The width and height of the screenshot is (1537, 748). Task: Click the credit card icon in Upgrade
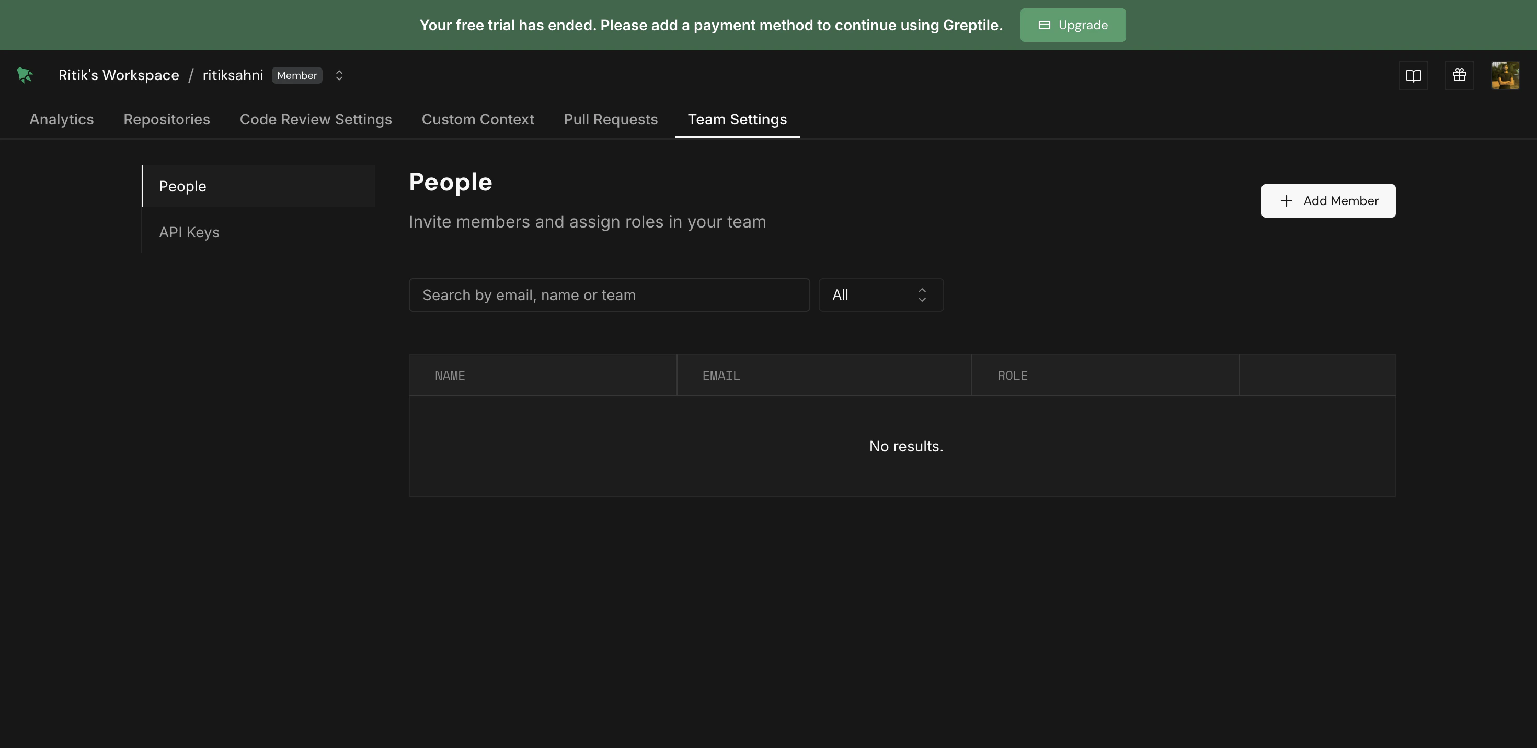click(x=1044, y=25)
